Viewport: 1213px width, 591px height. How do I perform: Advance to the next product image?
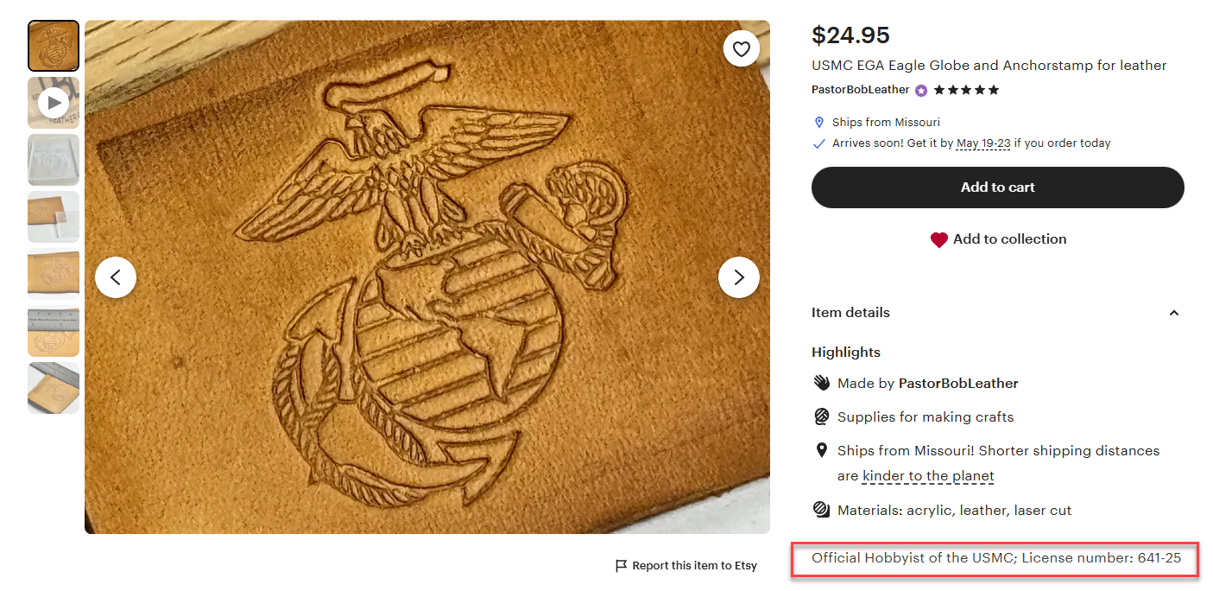[738, 277]
